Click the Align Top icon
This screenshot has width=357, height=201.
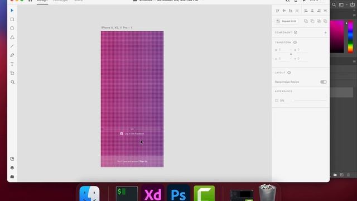(278, 11)
